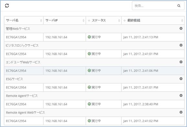Screen dimensions: 187x127
Task: Open gear settings for Remote Agent Webサービス
Action: tap(181, 112)
